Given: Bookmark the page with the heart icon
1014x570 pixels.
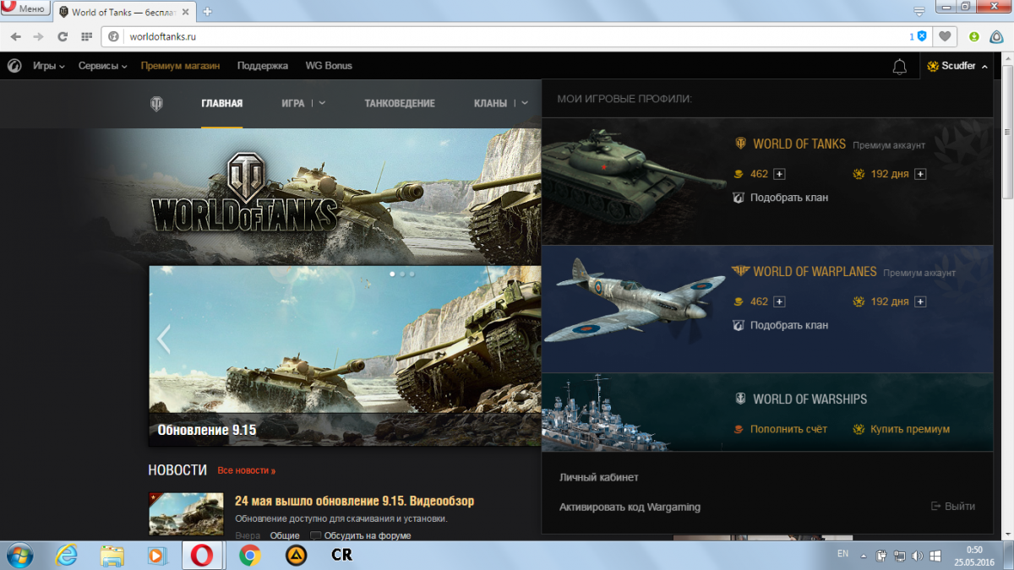Looking at the screenshot, I should (x=945, y=37).
